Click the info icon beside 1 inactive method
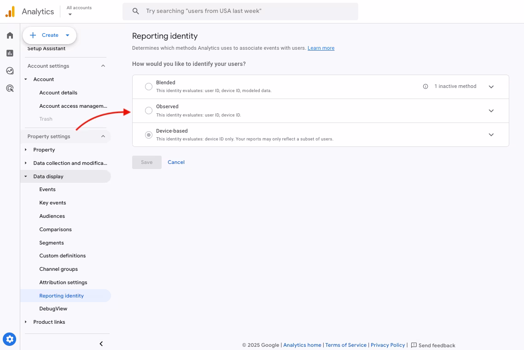This screenshot has height=350, width=524. [425, 87]
